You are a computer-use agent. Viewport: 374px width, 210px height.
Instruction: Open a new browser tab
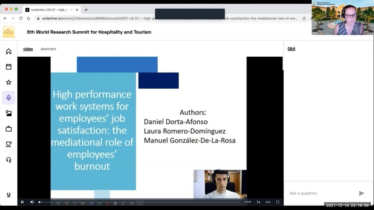(86, 10)
